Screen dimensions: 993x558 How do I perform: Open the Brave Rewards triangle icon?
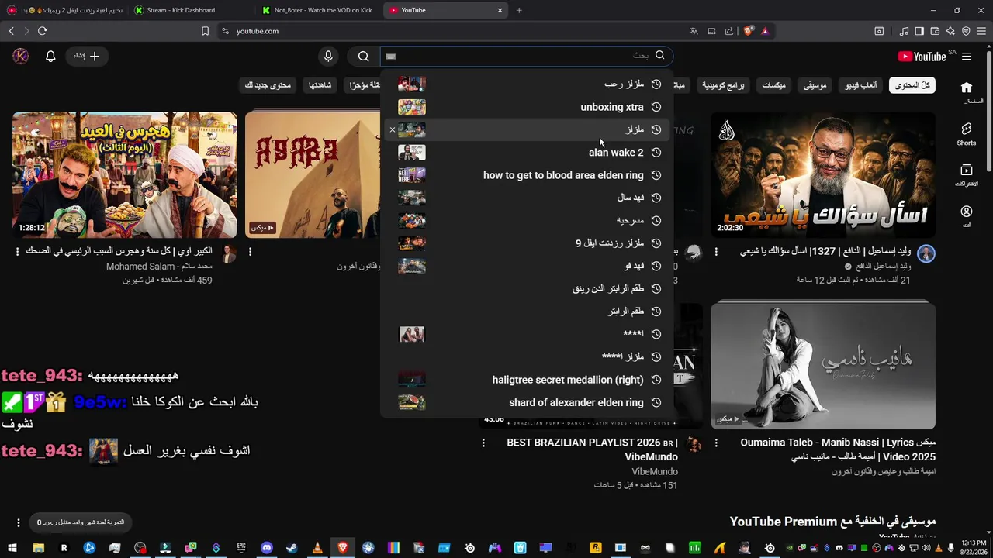point(765,31)
